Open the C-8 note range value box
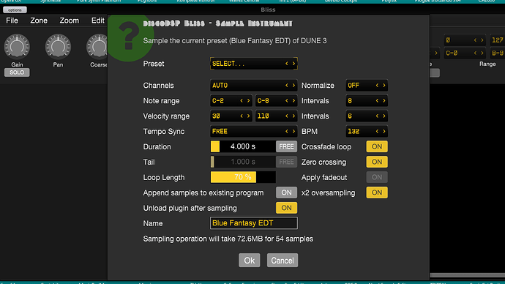Screen dimensions: 505x284 [x=277, y=101]
